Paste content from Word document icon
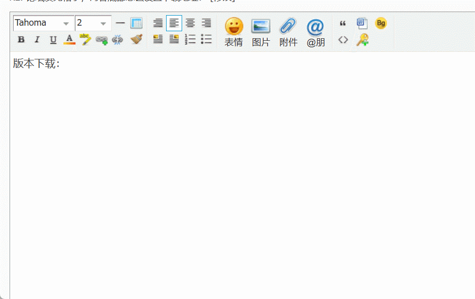 tap(362, 23)
